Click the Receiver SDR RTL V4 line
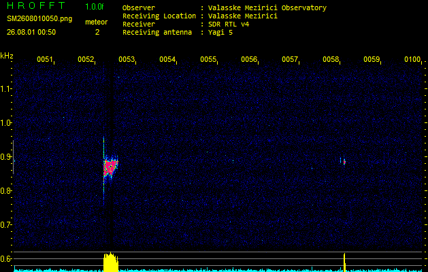428x272 pixels. [186, 24]
